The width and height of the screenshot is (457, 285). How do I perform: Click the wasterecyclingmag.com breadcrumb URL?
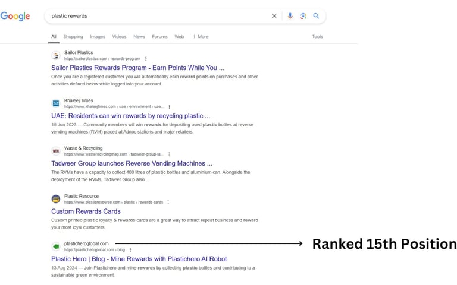(114, 154)
